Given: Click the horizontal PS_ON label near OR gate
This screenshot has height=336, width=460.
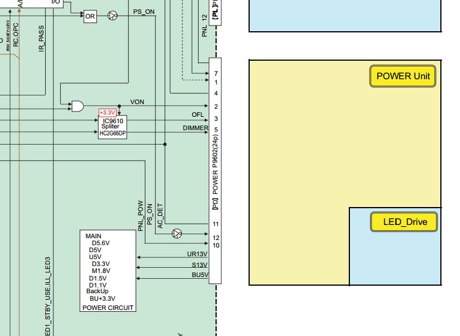Looking at the screenshot, I should [x=144, y=12].
